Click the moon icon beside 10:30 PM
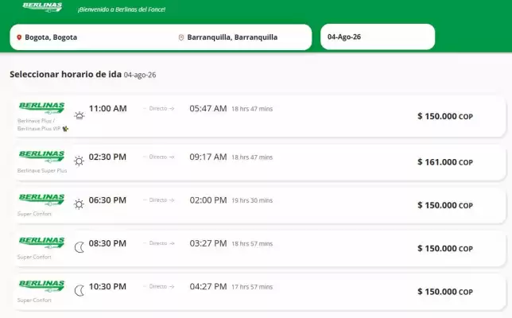 pyautogui.click(x=80, y=291)
